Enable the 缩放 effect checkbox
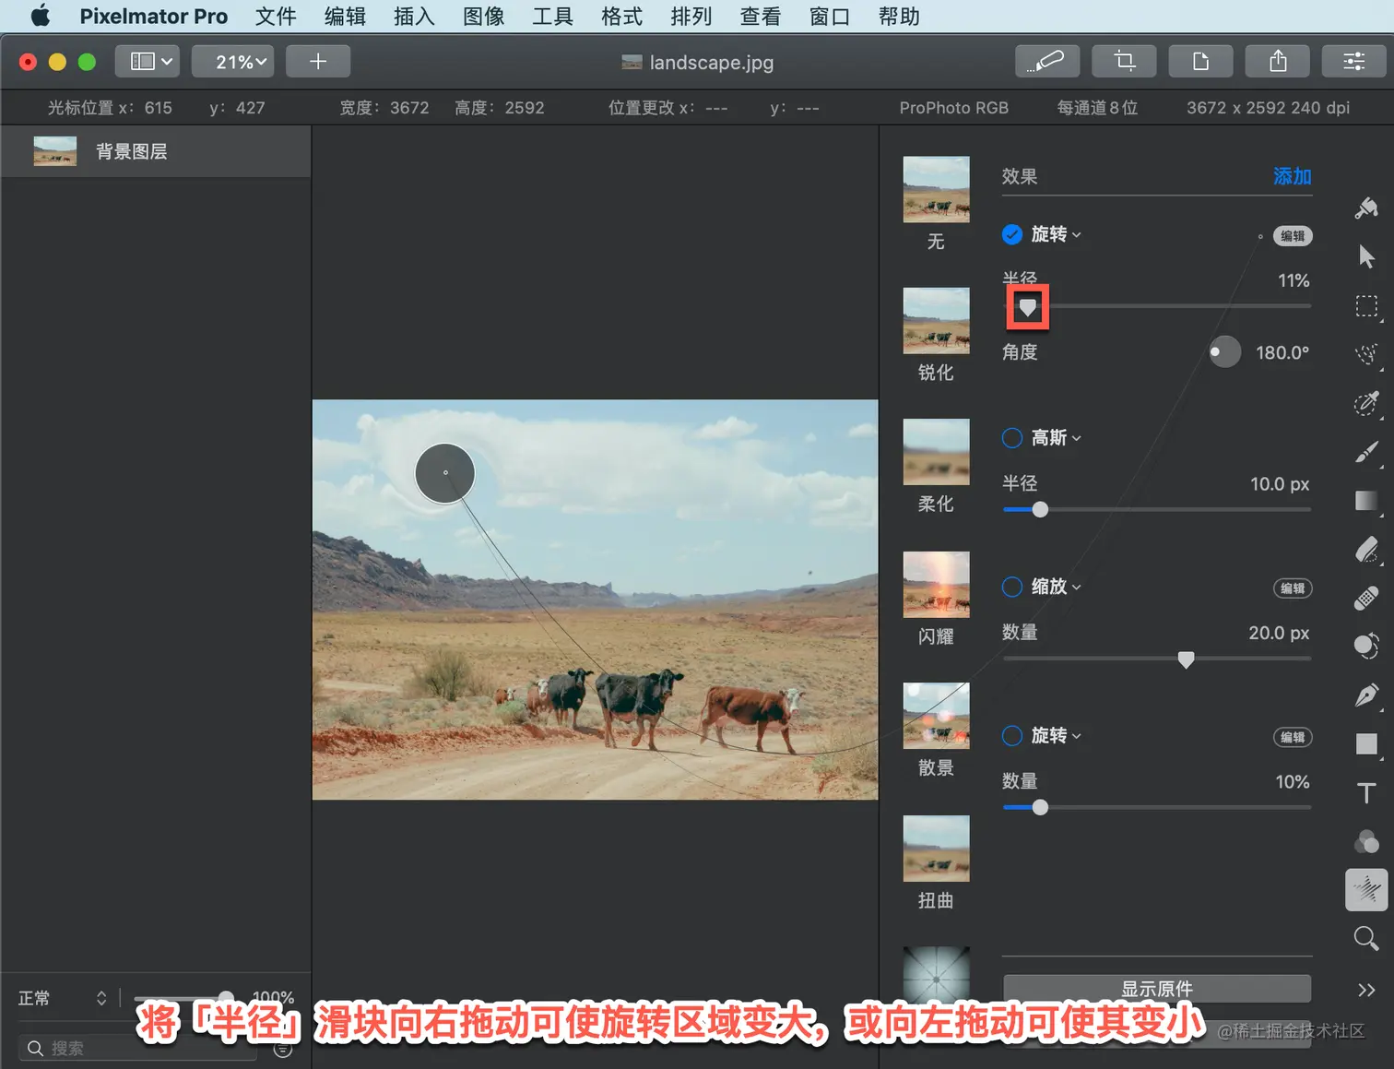The image size is (1394, 1069). [x=1012, y=587]
